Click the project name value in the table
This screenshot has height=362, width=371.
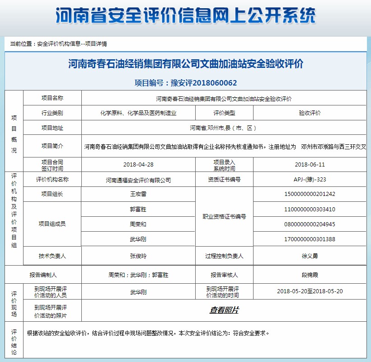point(224,99)
